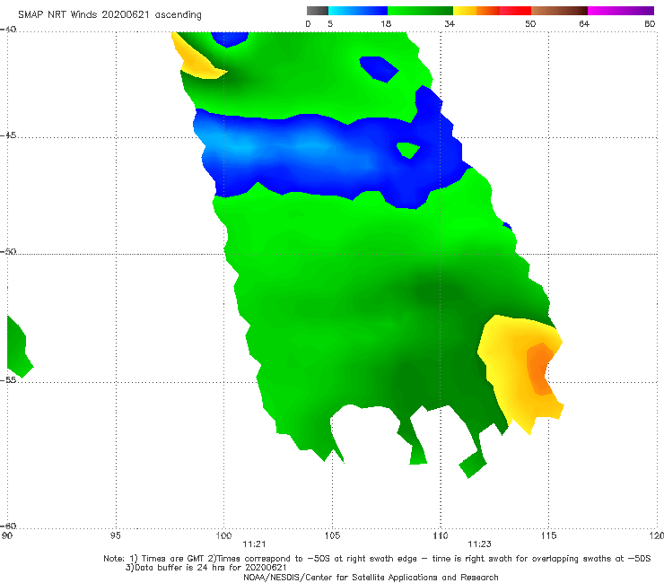Pick the red segment of the color bar
The height and width of the screenshot is (583, 664).
pos(515,11)
